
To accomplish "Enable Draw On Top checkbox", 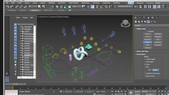I will point(145,76).
